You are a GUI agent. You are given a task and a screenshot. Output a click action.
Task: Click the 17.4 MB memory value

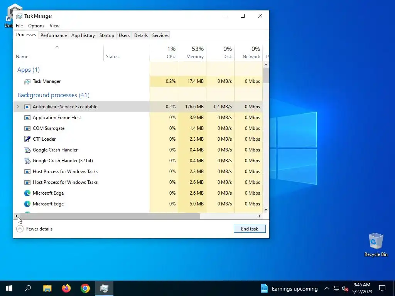[x=196, y=81]
